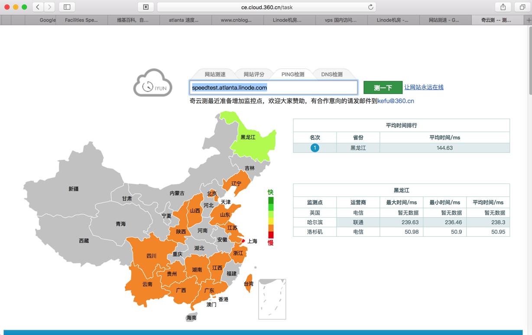Click the 239.63 max time value

410,222
